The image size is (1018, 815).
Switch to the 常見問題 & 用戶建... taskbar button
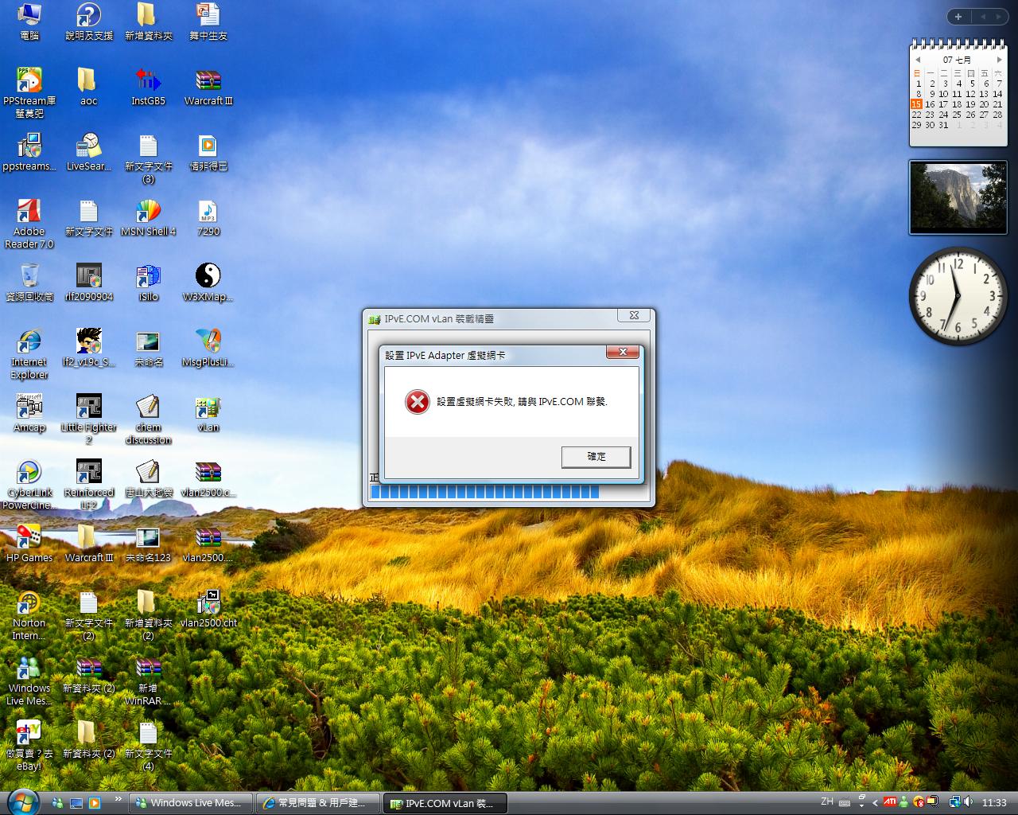tap(318, 803)
